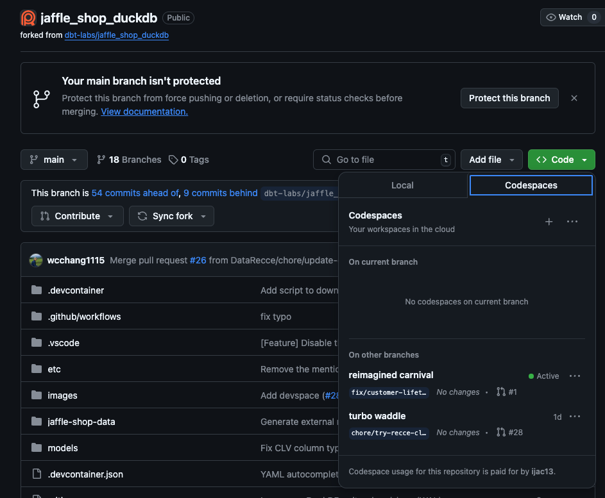
Task: Click the jaffle_shop_duckdb repository name
Action: click(99, 18)
